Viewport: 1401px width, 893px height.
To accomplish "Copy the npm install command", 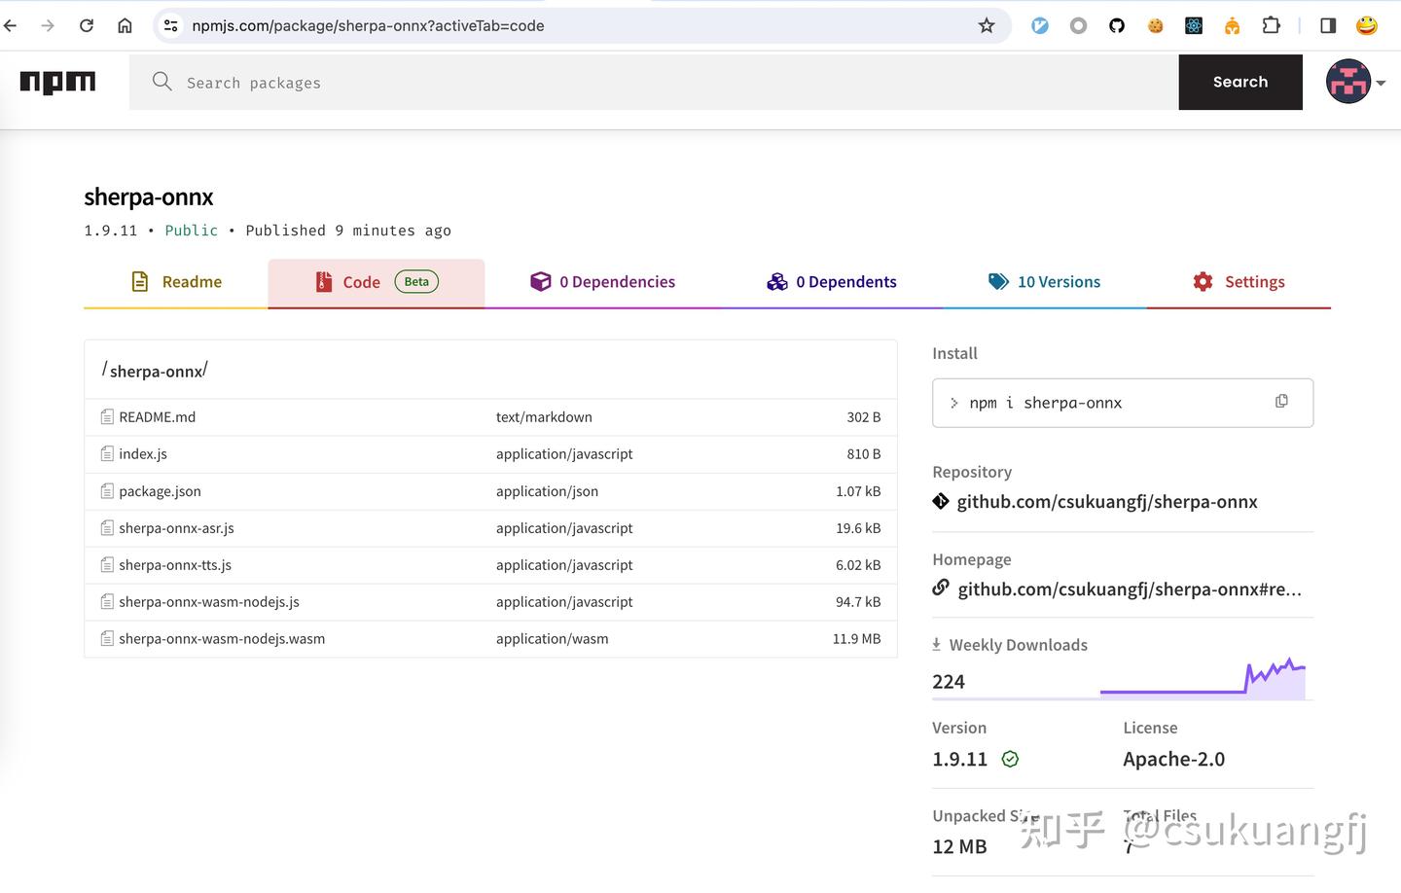I will [x=1281, y=401].
